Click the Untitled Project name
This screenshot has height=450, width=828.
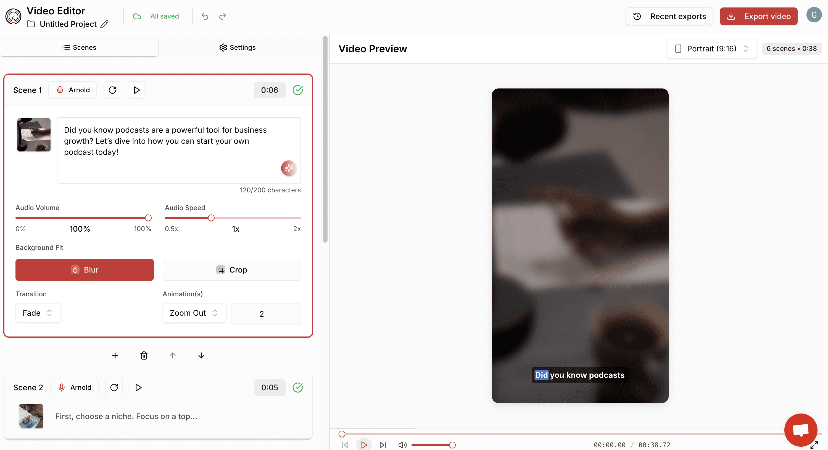click(68, 24)
